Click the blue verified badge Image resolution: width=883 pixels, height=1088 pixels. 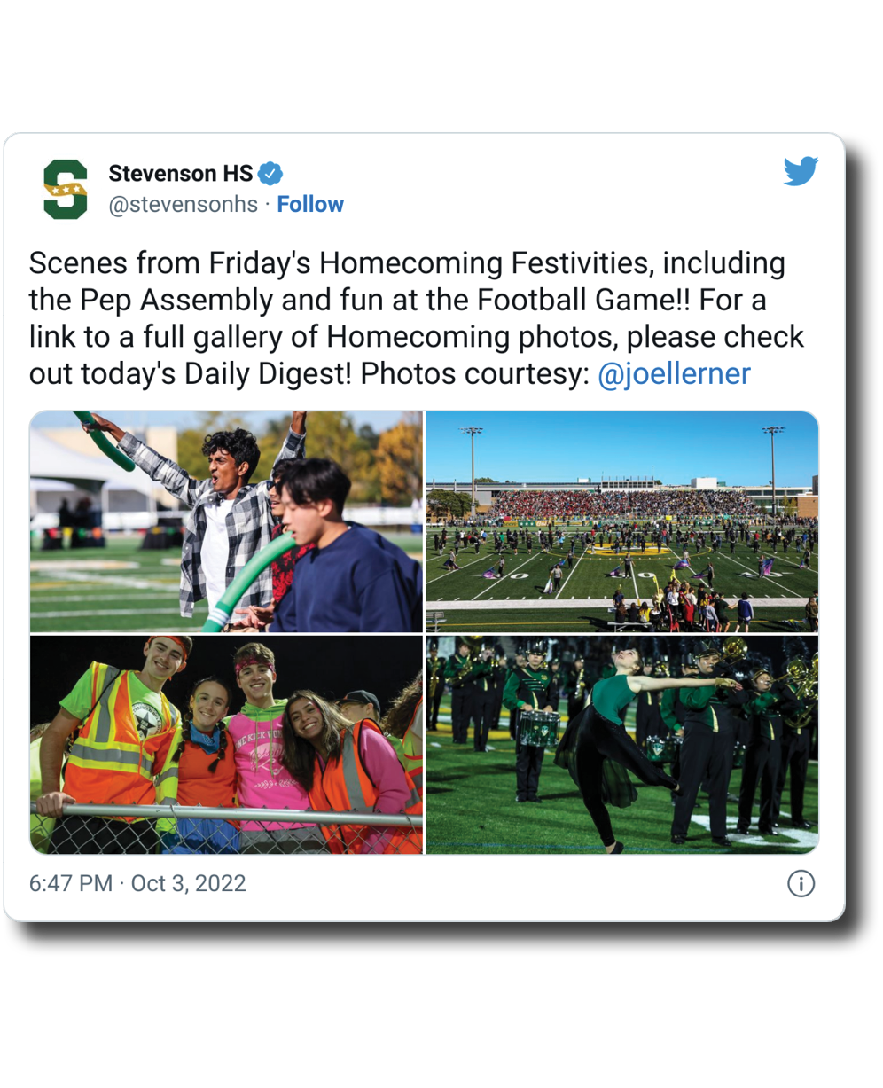click(270, 174)
